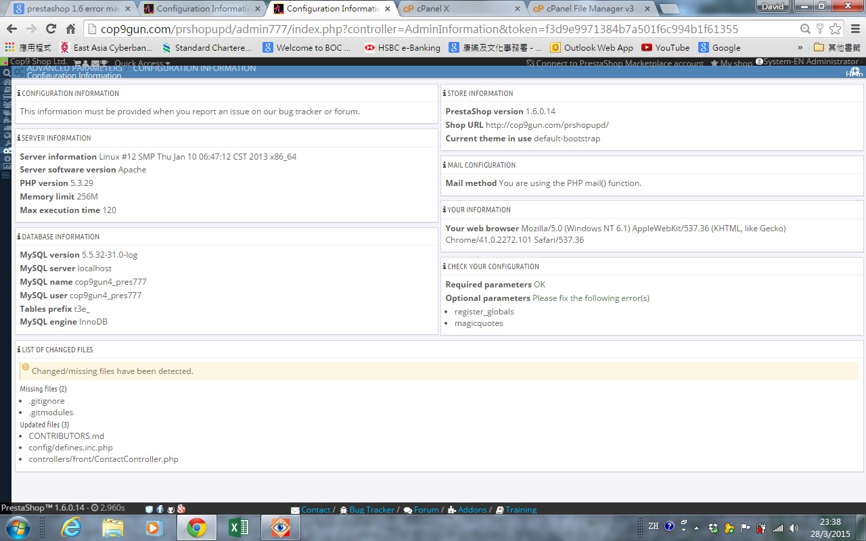Open the HSBC e-Banking bookmark
The height and width of the screenshot is (541, 866).
click(x=403, y=48)
